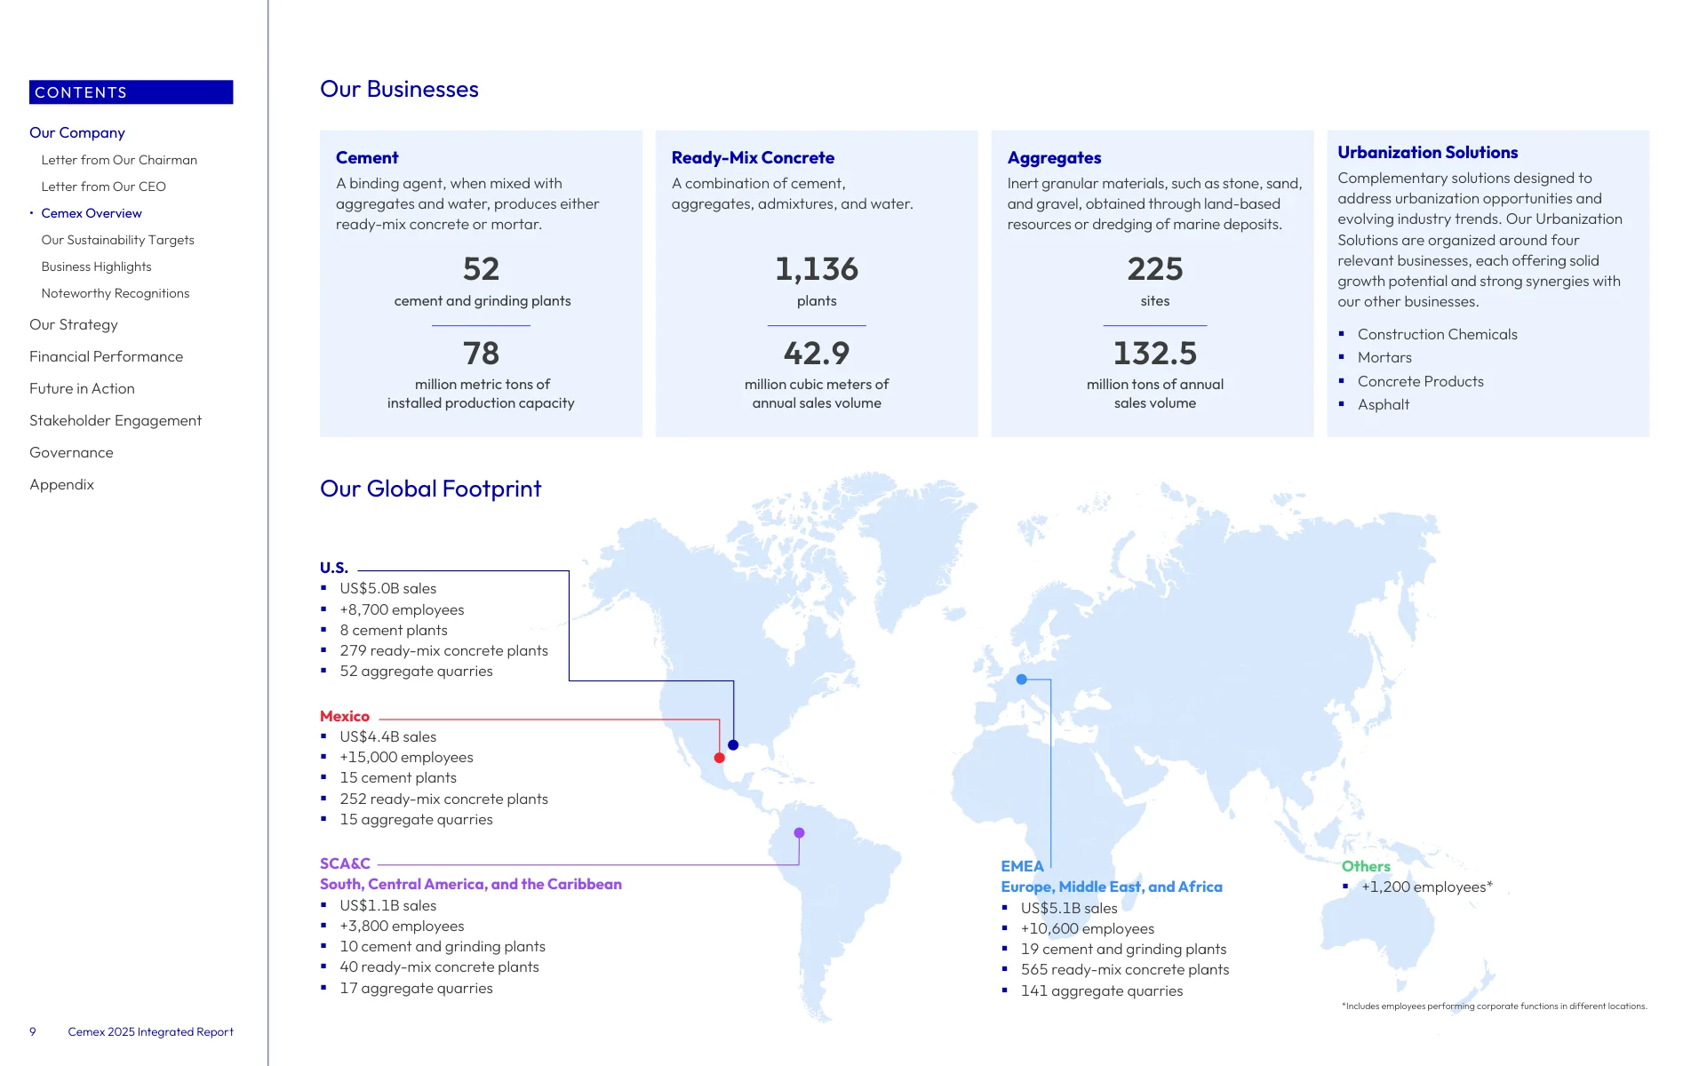1707x1066 pixels.
Task: Select the Ready-Mix Concrete card title
Action: pos(753,158)
